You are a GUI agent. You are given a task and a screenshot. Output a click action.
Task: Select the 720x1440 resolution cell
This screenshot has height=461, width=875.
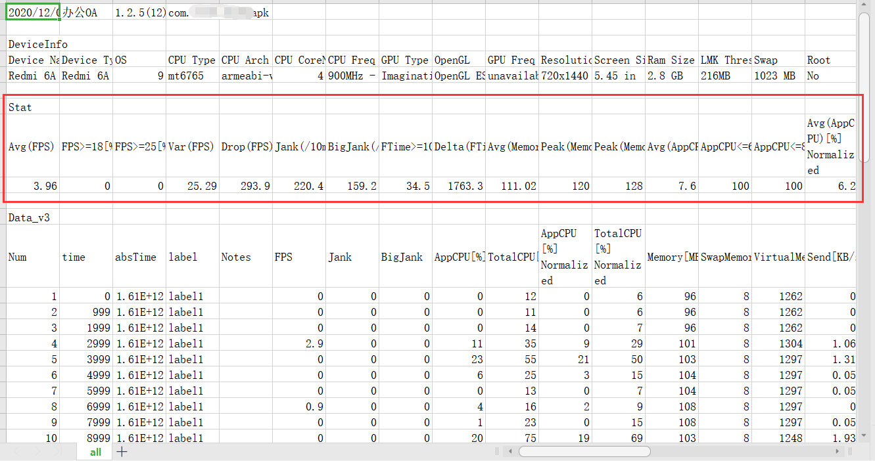pyautogui.click(x=565, y=76)
